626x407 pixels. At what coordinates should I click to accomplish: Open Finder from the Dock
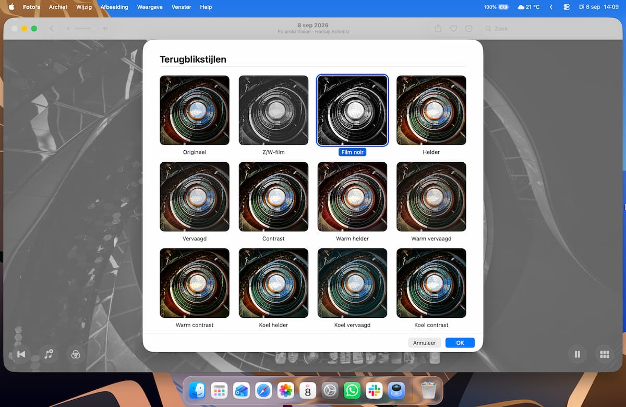click(197, 390)
